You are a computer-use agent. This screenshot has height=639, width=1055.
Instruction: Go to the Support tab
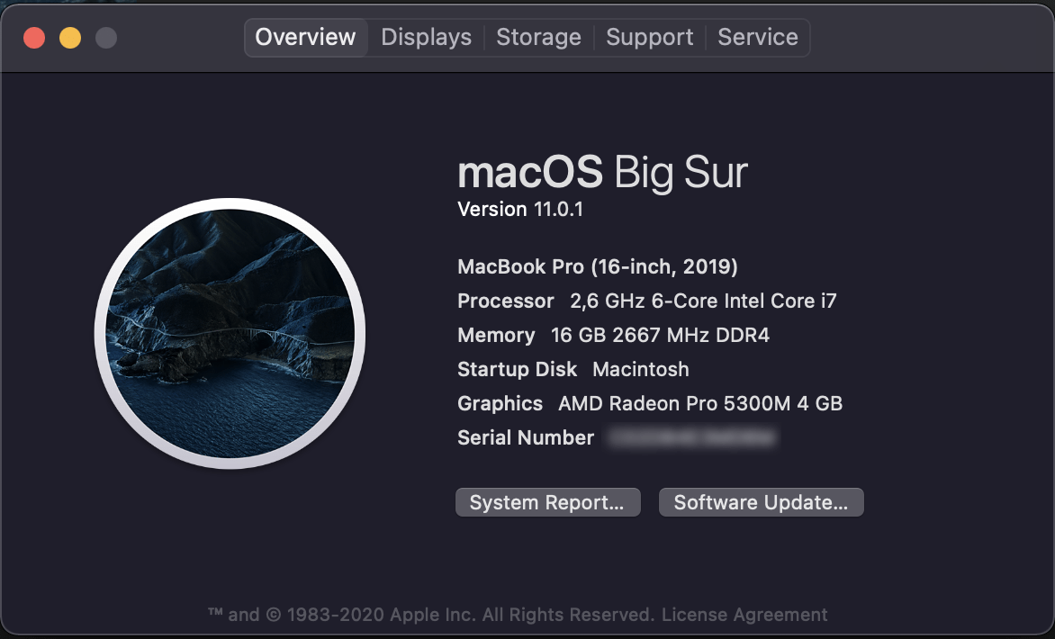tap(649, 38)
